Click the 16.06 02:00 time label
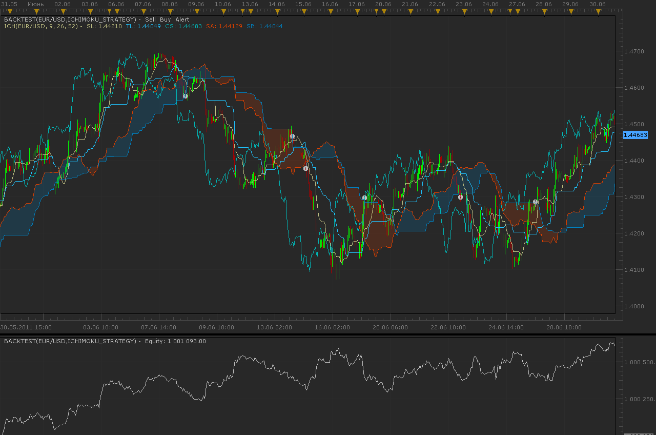The width and height of the screenshot is (656, 435). coord(333,327)
